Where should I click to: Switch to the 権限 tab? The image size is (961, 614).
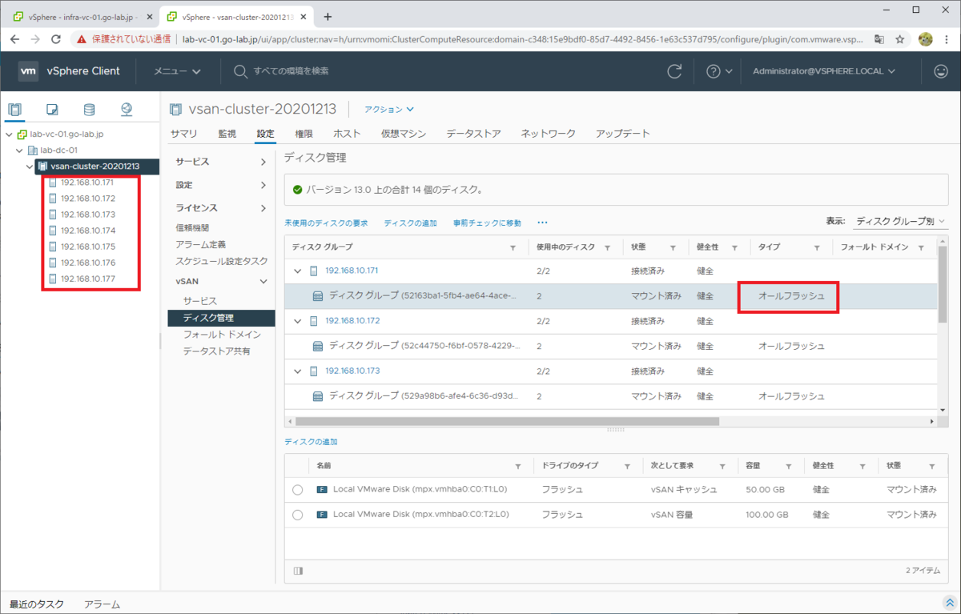pos(304,134)
